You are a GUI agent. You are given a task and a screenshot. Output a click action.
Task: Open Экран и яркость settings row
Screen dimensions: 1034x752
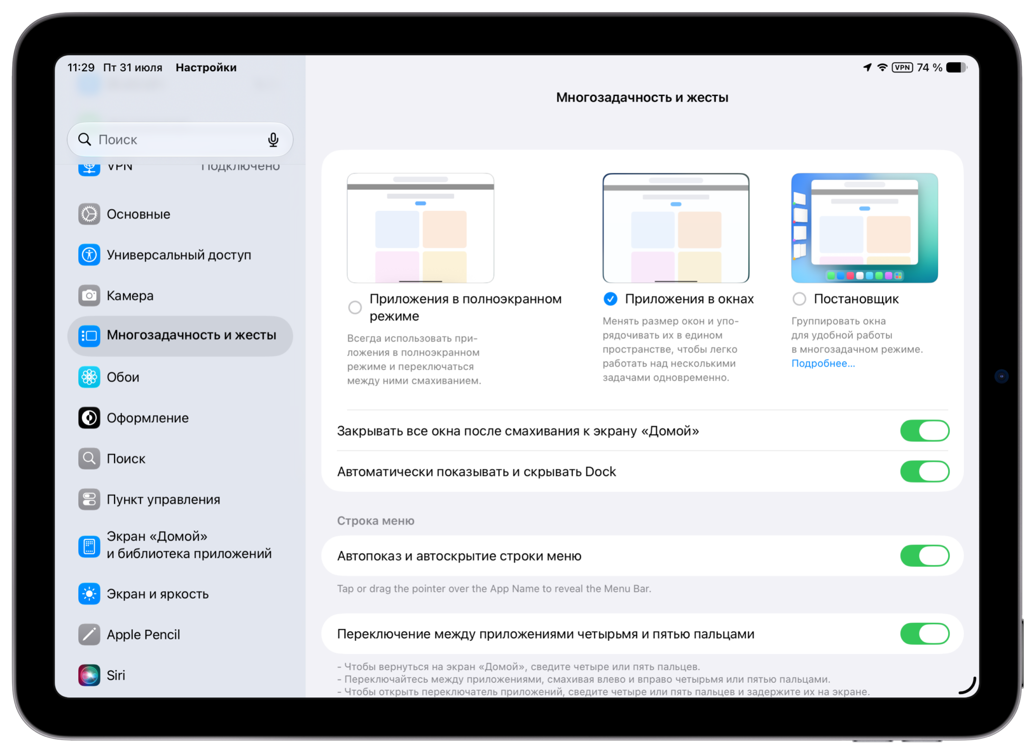click(180, 594)
